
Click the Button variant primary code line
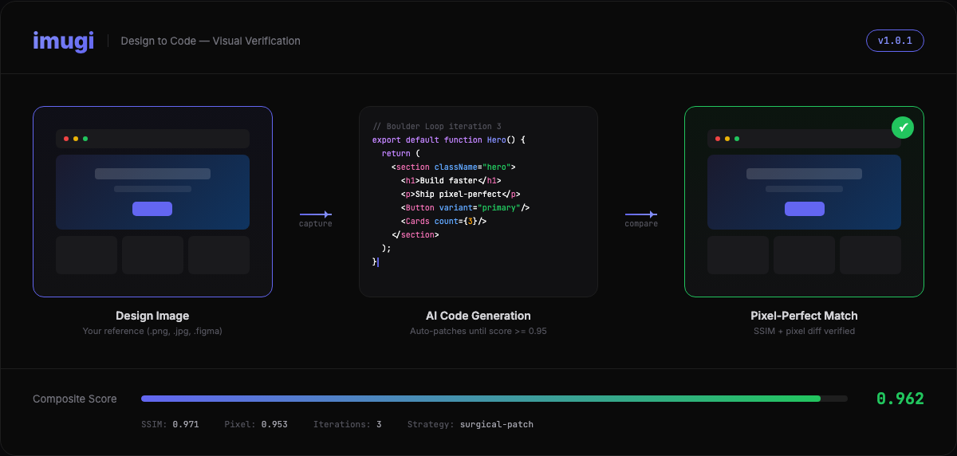[x=466, y=207]
